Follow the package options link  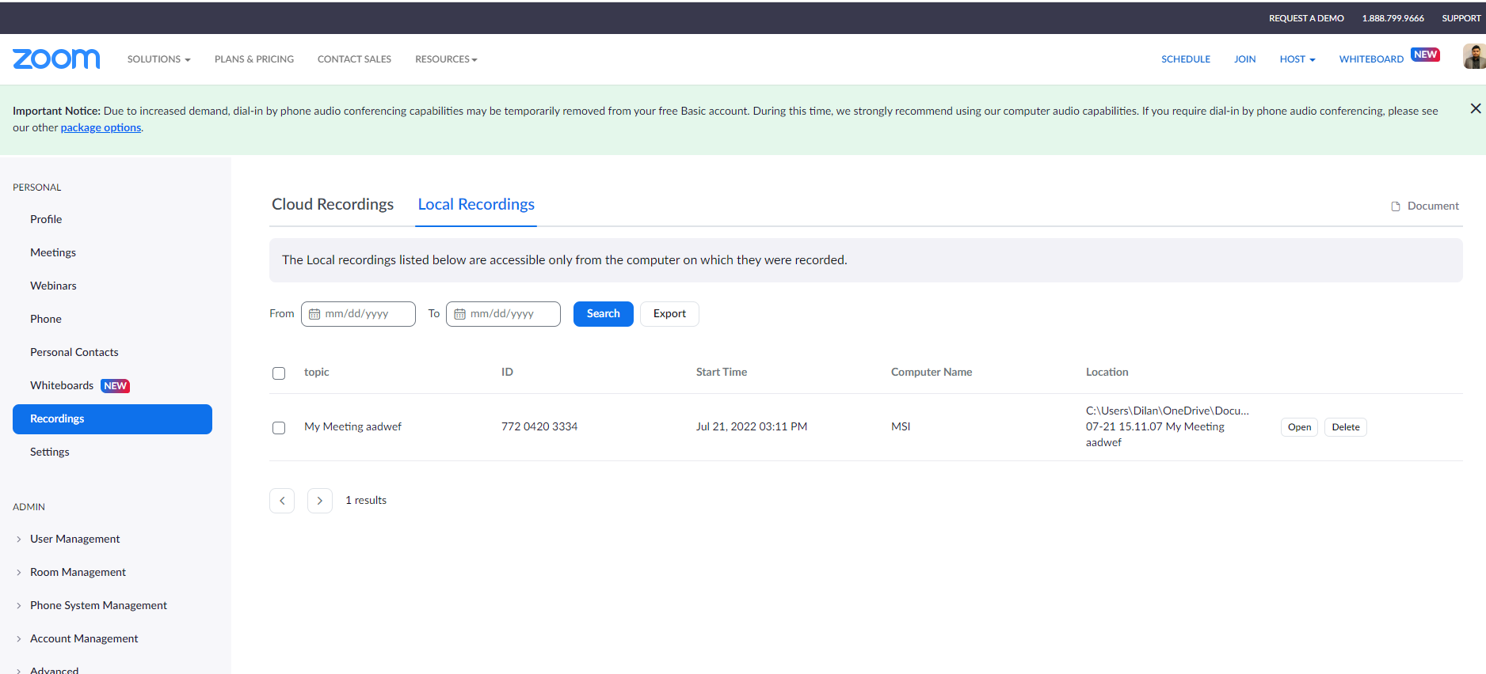(x=101, y=127)
